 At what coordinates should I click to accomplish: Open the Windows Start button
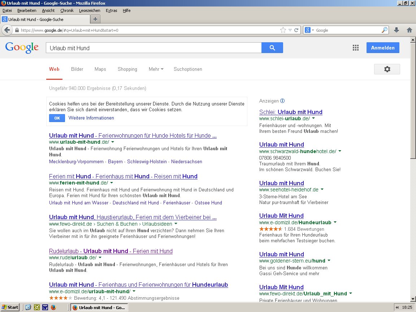[10, 308]
